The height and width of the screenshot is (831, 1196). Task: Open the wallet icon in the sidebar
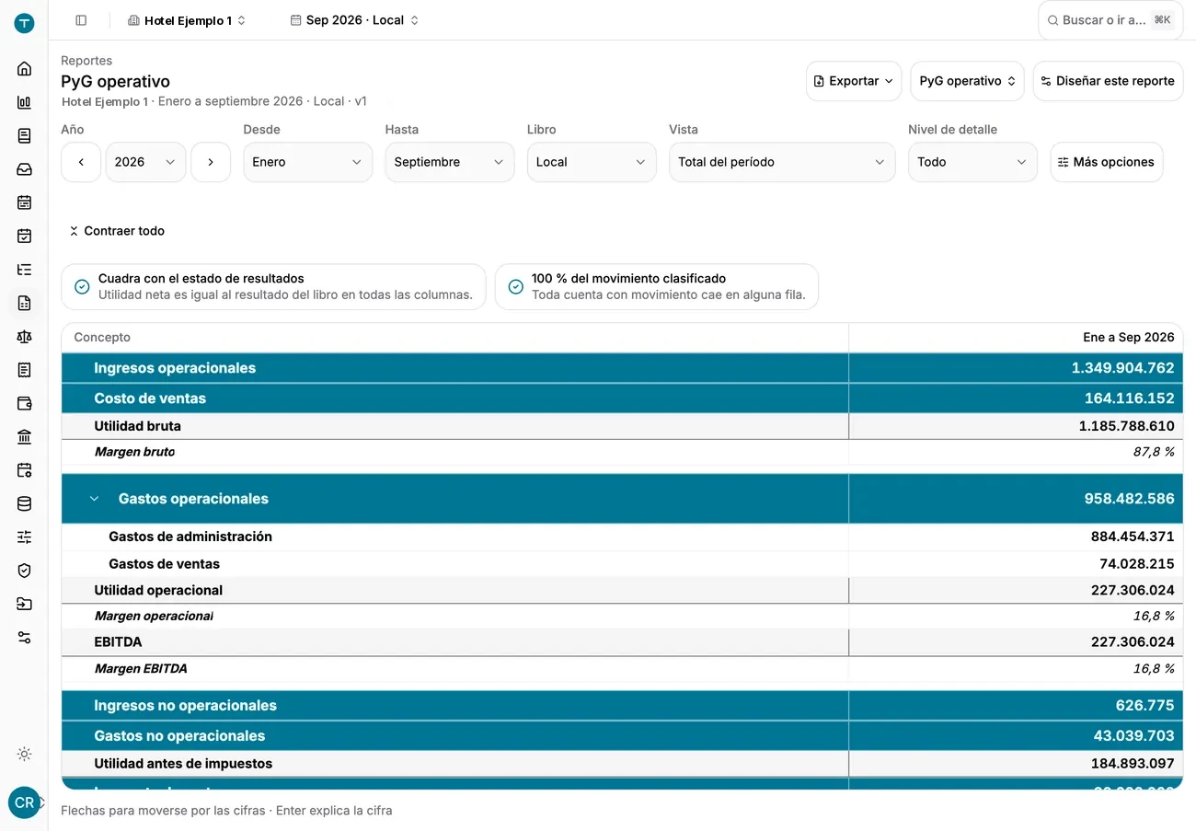point(25,403)
